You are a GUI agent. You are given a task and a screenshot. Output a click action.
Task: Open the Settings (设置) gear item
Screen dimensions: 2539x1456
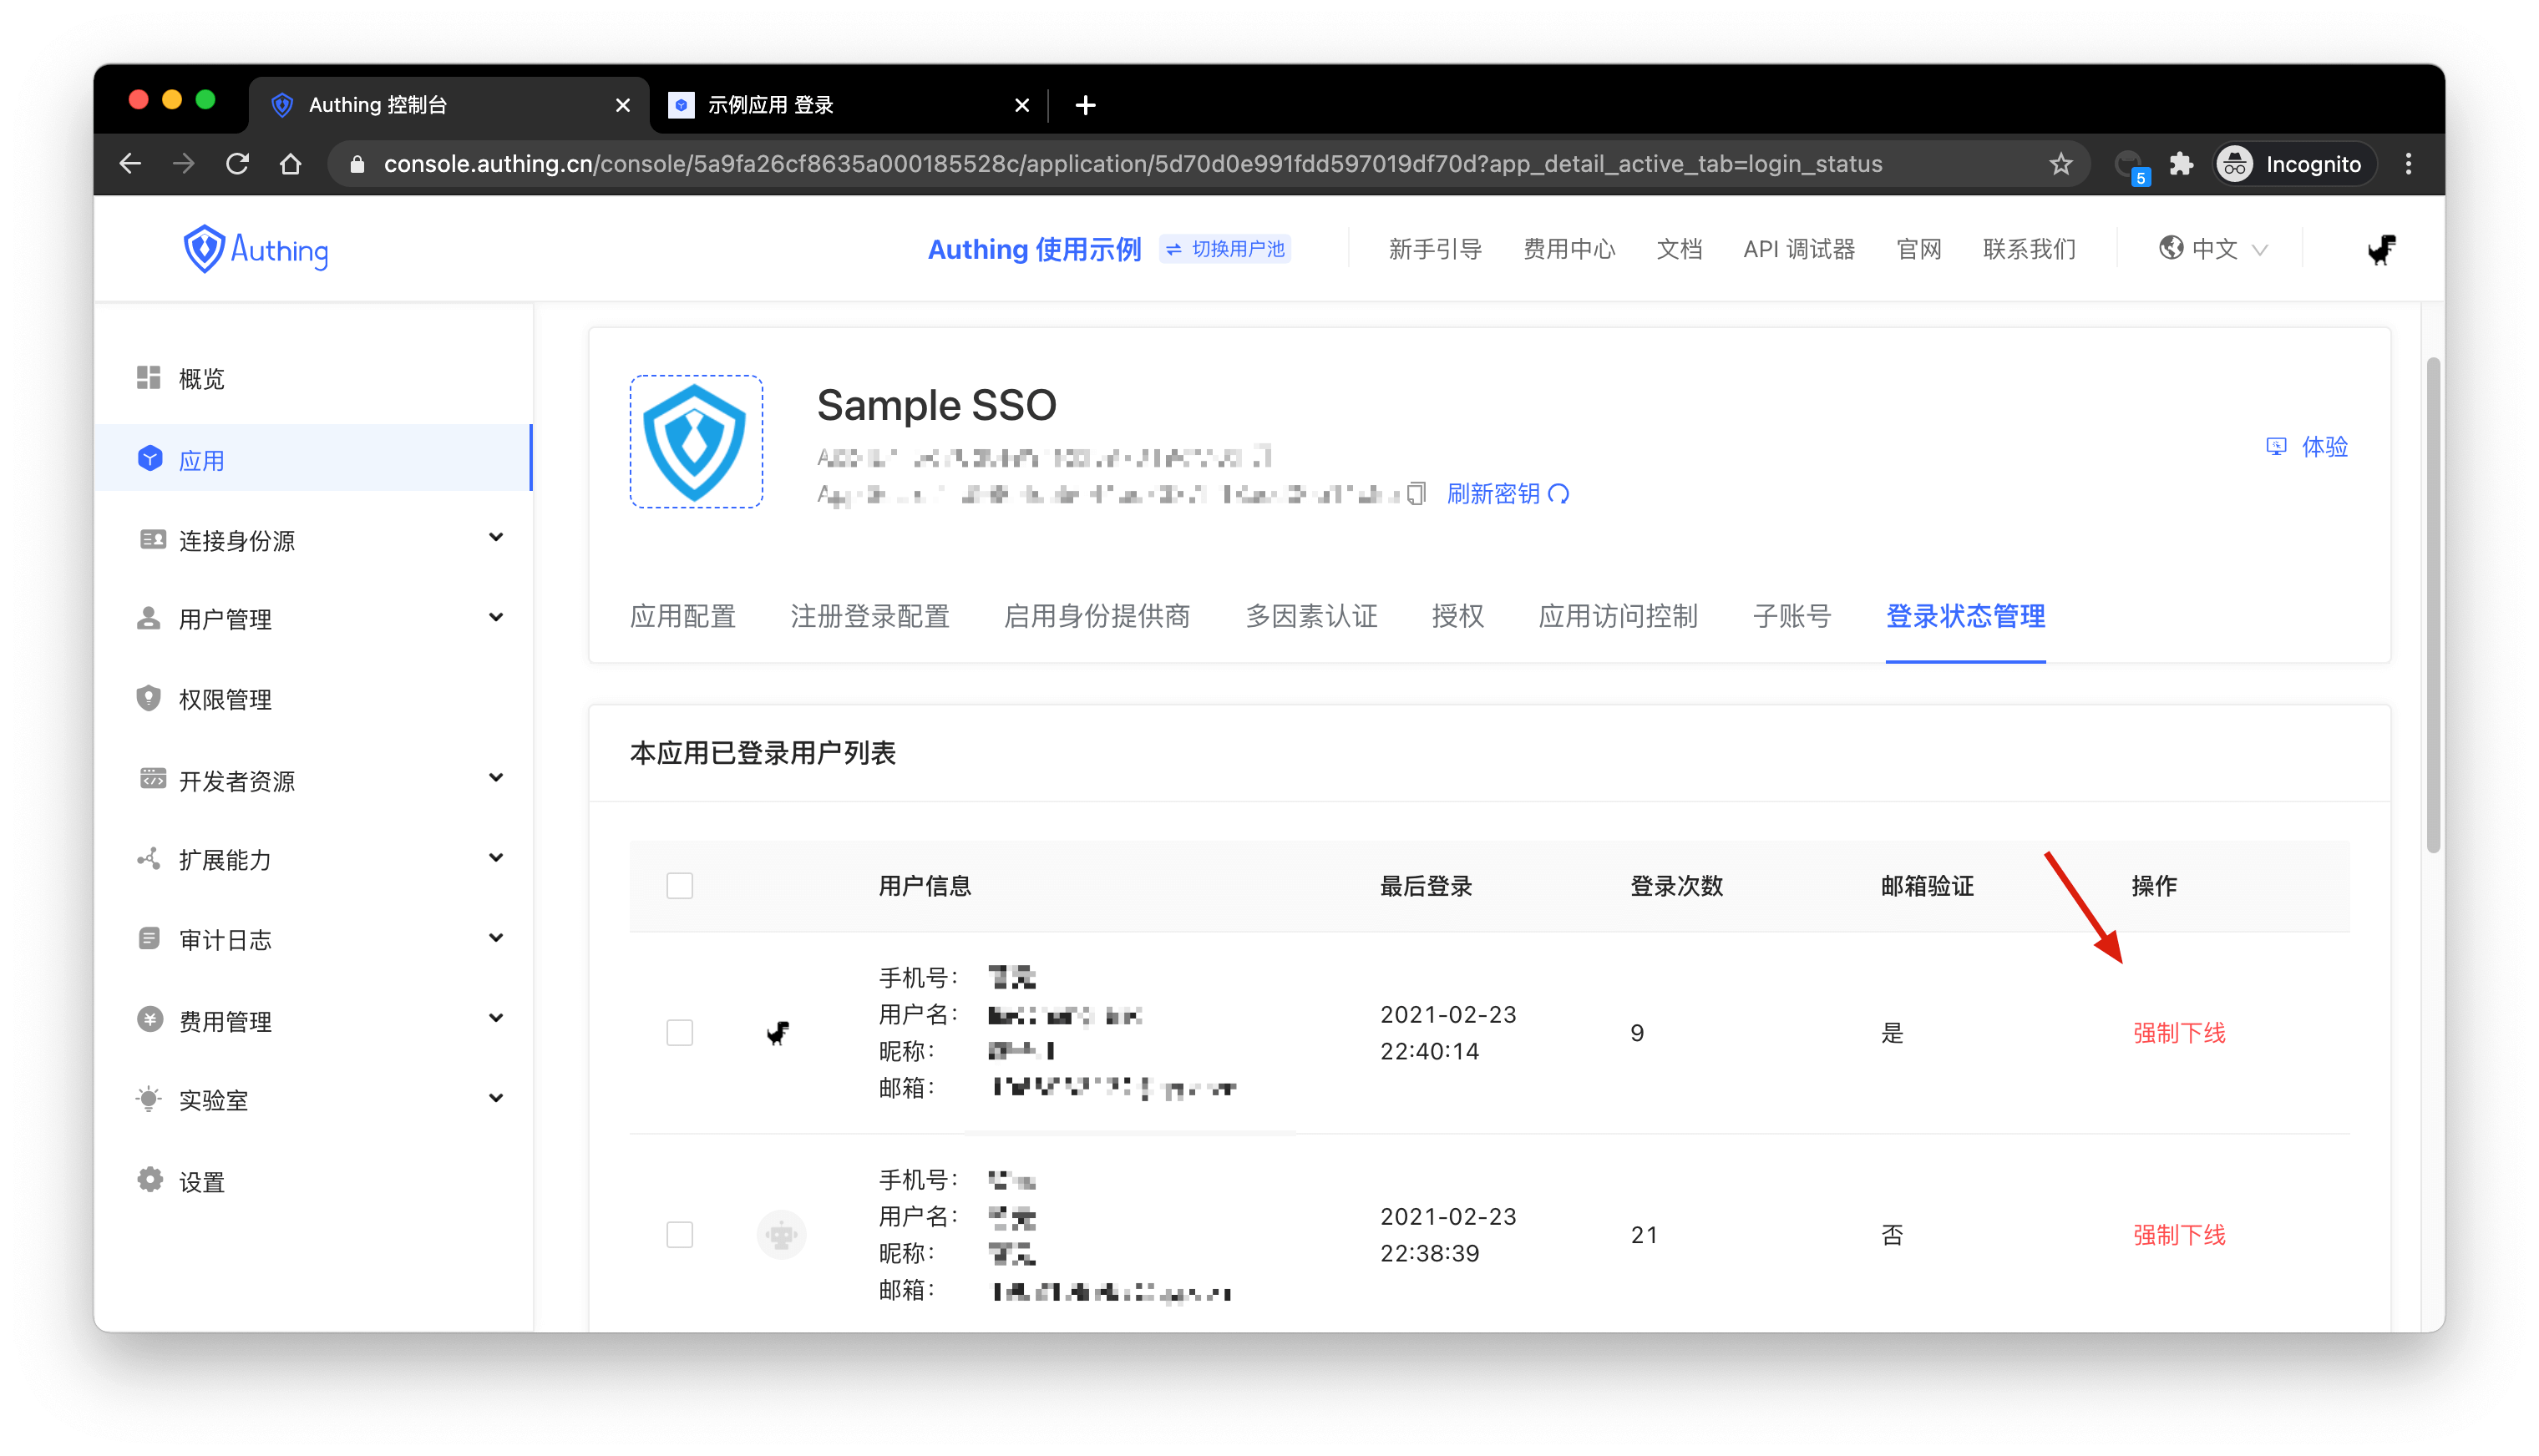pyautogui.click(x=201, y=1182)
